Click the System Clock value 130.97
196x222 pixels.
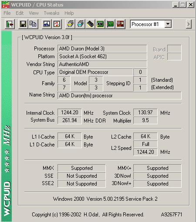point(145,113)
